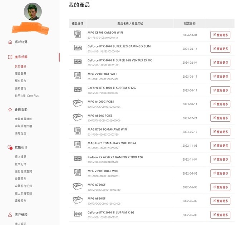View more for MPG A850GF
This screenshot has height=225, width=241.
click(x=220, y=201)
